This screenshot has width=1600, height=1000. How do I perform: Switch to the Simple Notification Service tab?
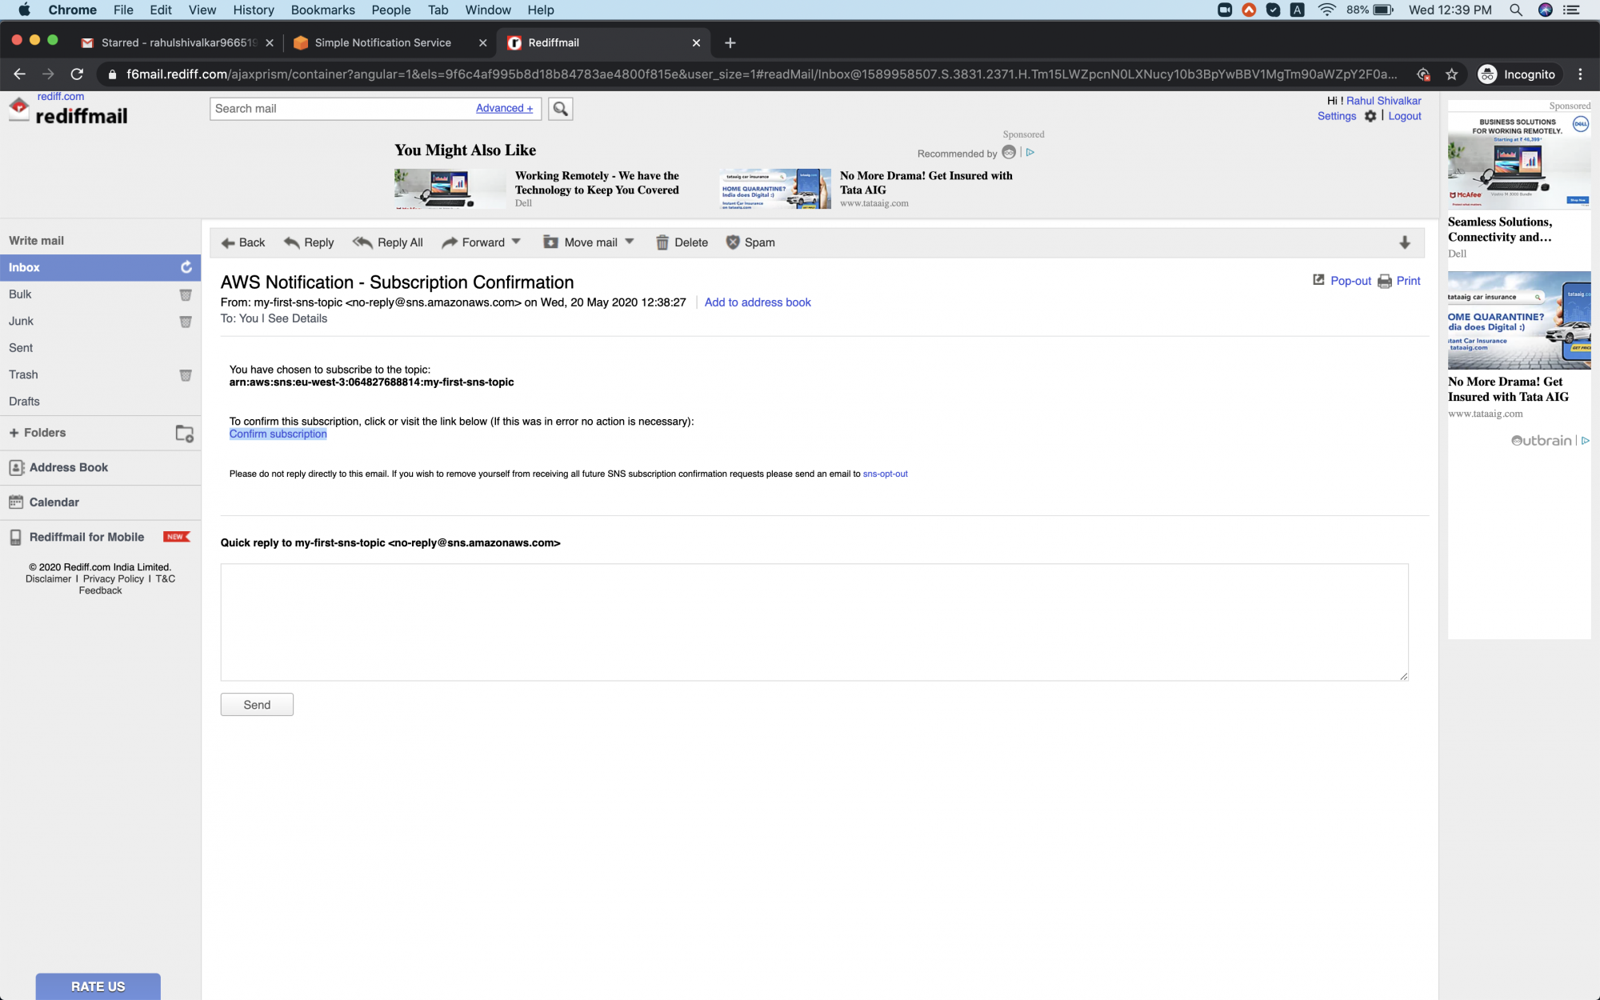(382, 42)
